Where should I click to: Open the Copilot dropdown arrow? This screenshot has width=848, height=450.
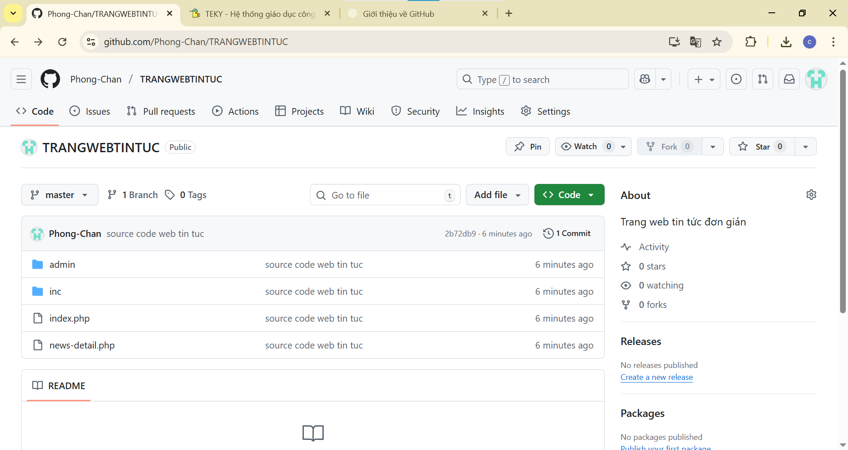point(663,79)
